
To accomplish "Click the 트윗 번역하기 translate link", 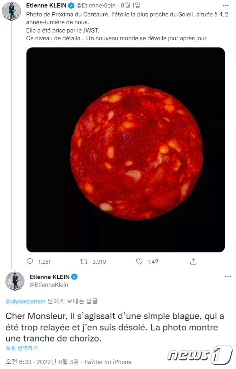I will 22,348.
